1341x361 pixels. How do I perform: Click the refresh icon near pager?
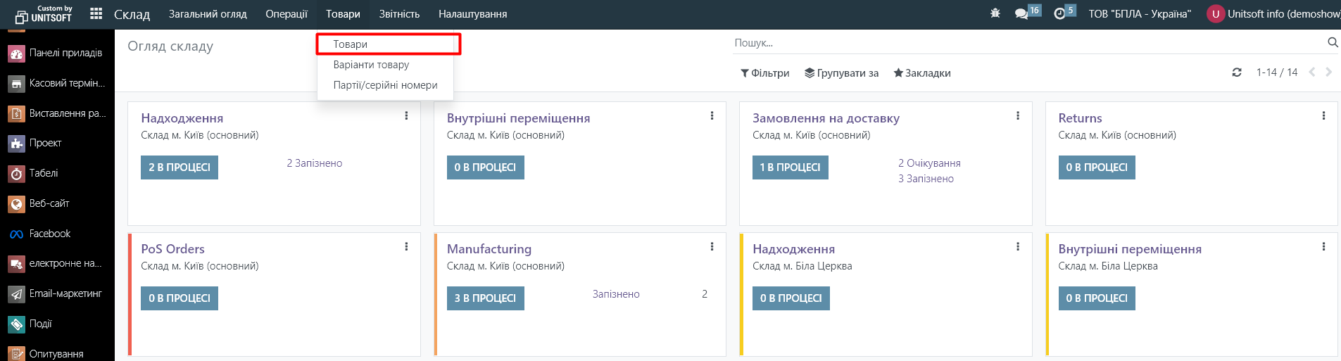coord(1237,72)
